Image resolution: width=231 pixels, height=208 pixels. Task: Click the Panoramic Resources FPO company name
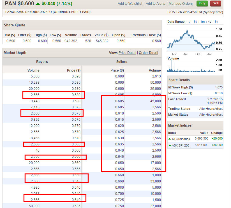pyautogui.click(x=48, y=12)
